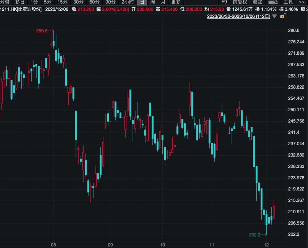The image size is (308, 248).
Task: Select the 30分 interval tab
Action: pyautogui.click(x=78, y=2)
